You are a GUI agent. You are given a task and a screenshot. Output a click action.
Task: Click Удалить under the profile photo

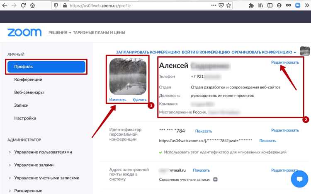tap(139, 100)
